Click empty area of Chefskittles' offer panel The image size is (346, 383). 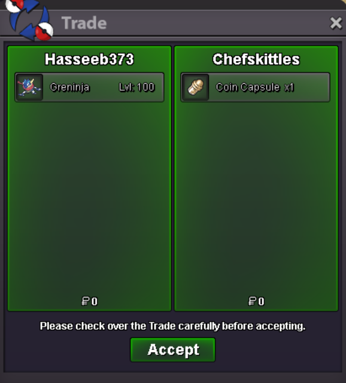point(256,196)
